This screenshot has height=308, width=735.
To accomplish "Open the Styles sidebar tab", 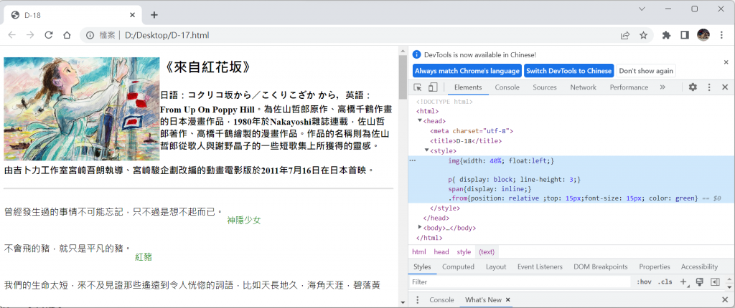I will tap(422, 266).
